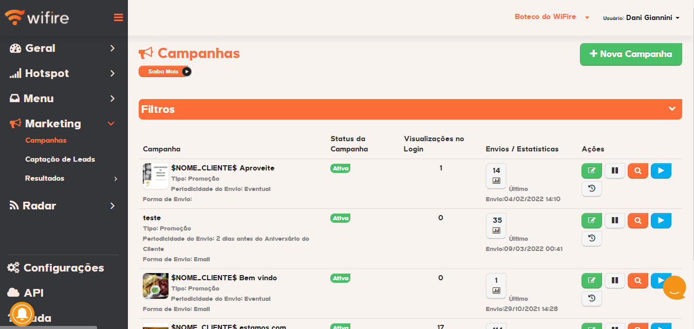Click the date "29/10/2021 14:28"
The image size is (694, 329).
[x=531, y=309]
